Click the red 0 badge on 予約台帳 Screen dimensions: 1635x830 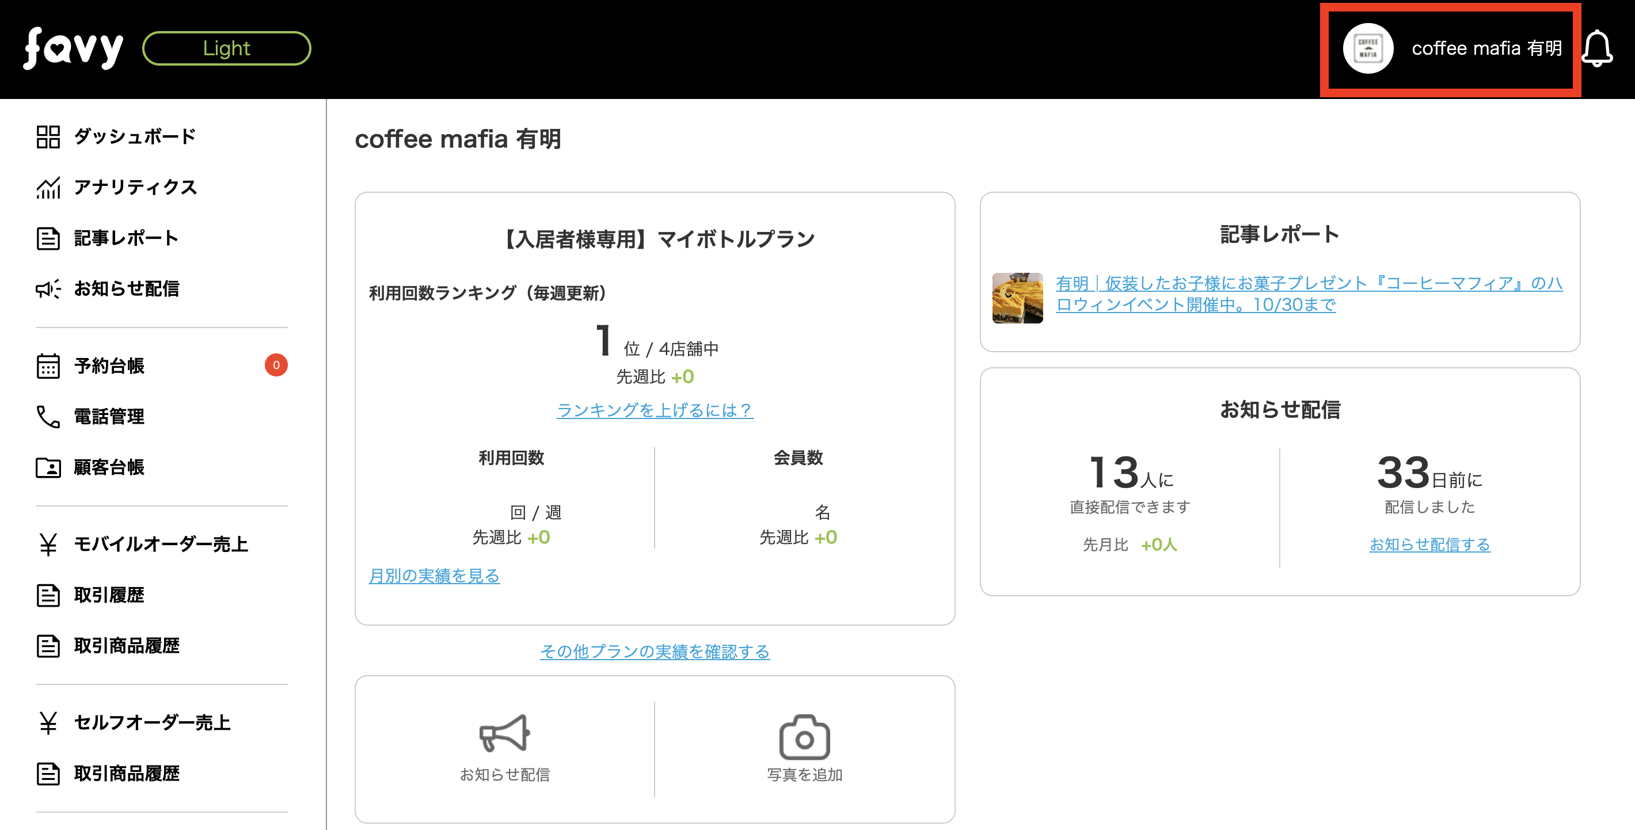pyautogui.click(x=276, y=365)
